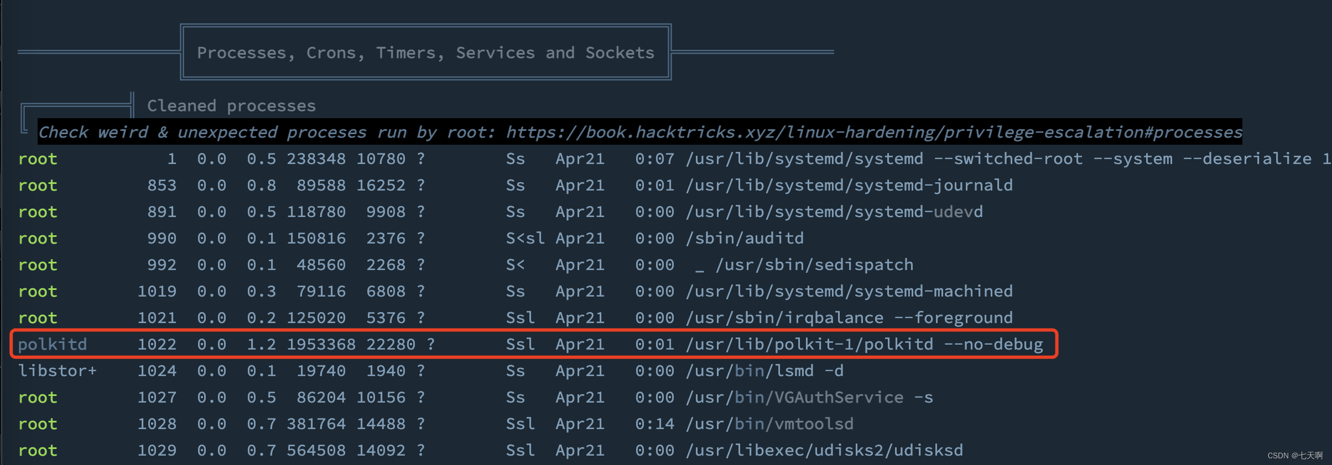Select the VSZ value 238348

click(x=316, y=159)
